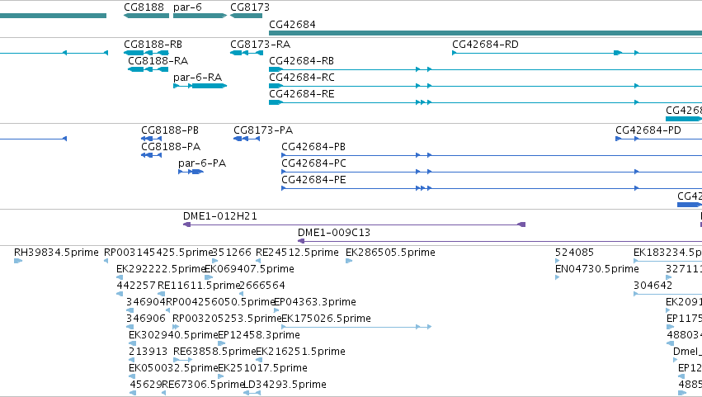This screenshot has height=397, width=702.
Task: Click the CG8188-PB protein label
Action: tap(170, 130)
